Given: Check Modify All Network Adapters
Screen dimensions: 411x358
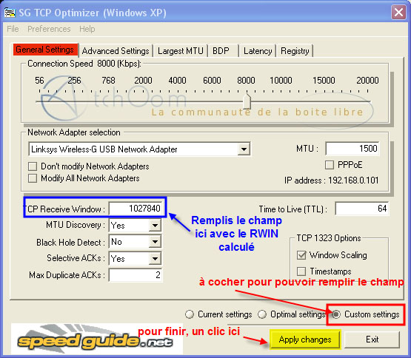Looking at the screenshot, I should (x=33, y=178).
